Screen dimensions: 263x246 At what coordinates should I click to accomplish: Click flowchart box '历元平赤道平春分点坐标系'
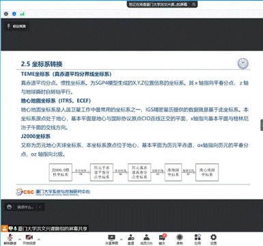pyautogui.click(x=102, y=172)
